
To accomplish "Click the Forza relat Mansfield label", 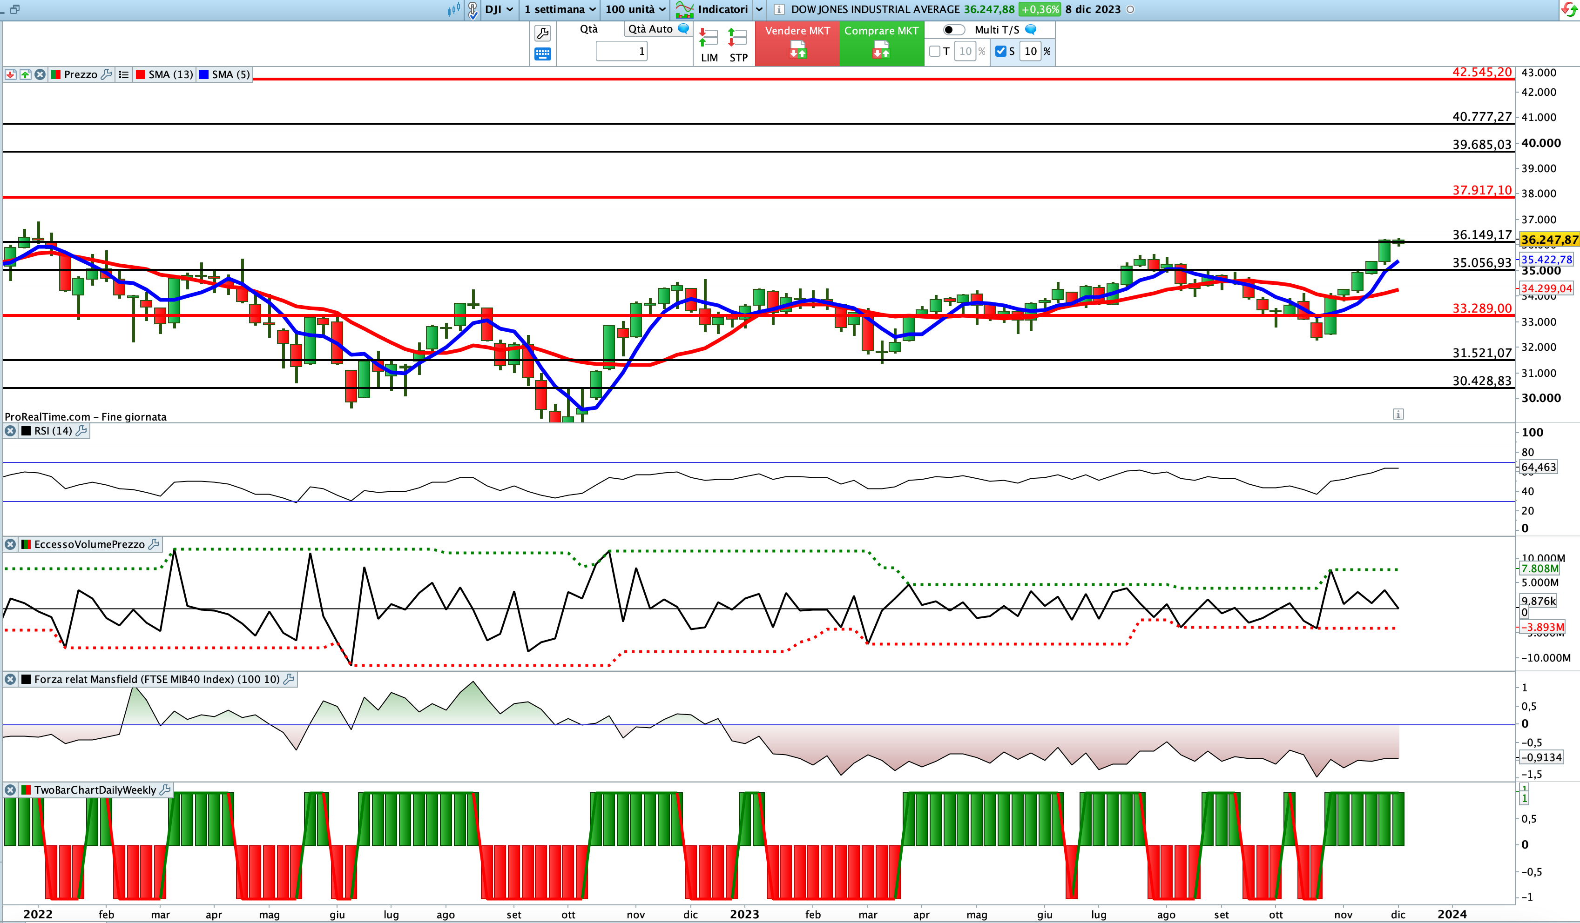I will pos(157,679).
